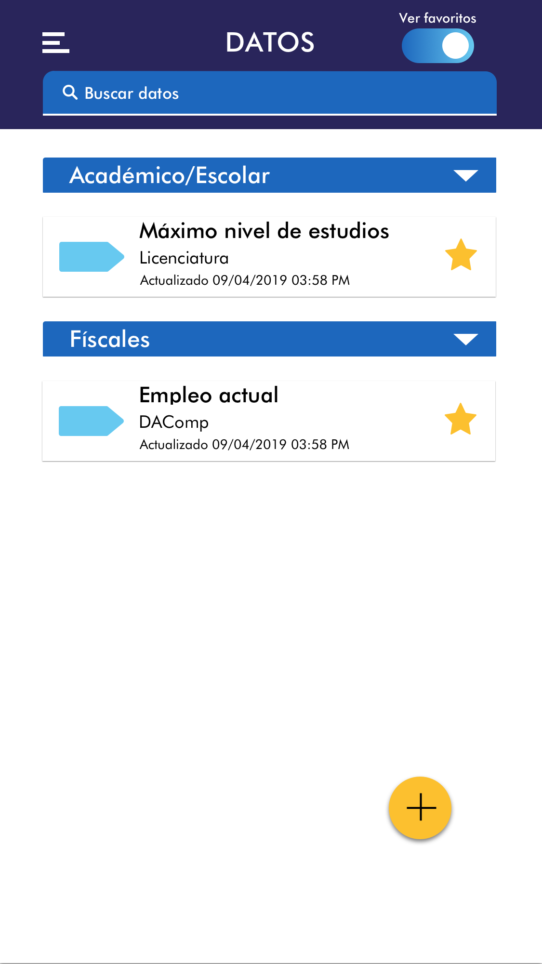This screenshot has width=542, height=964.
Task: Tap the blue tag icon beside Máximo nivel de estudios
Action: pos(91,257)
